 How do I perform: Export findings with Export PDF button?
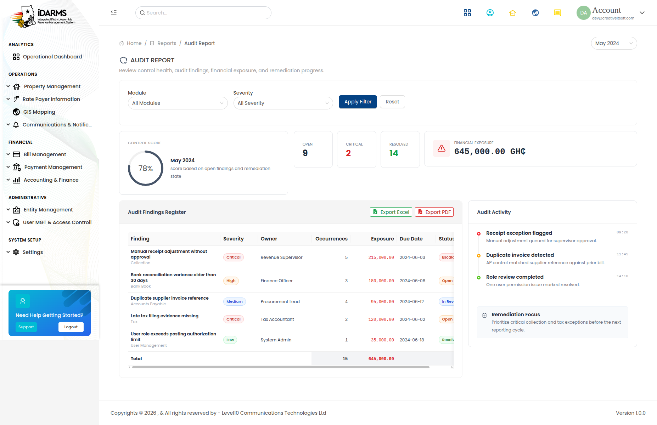[x=434, y=212]
